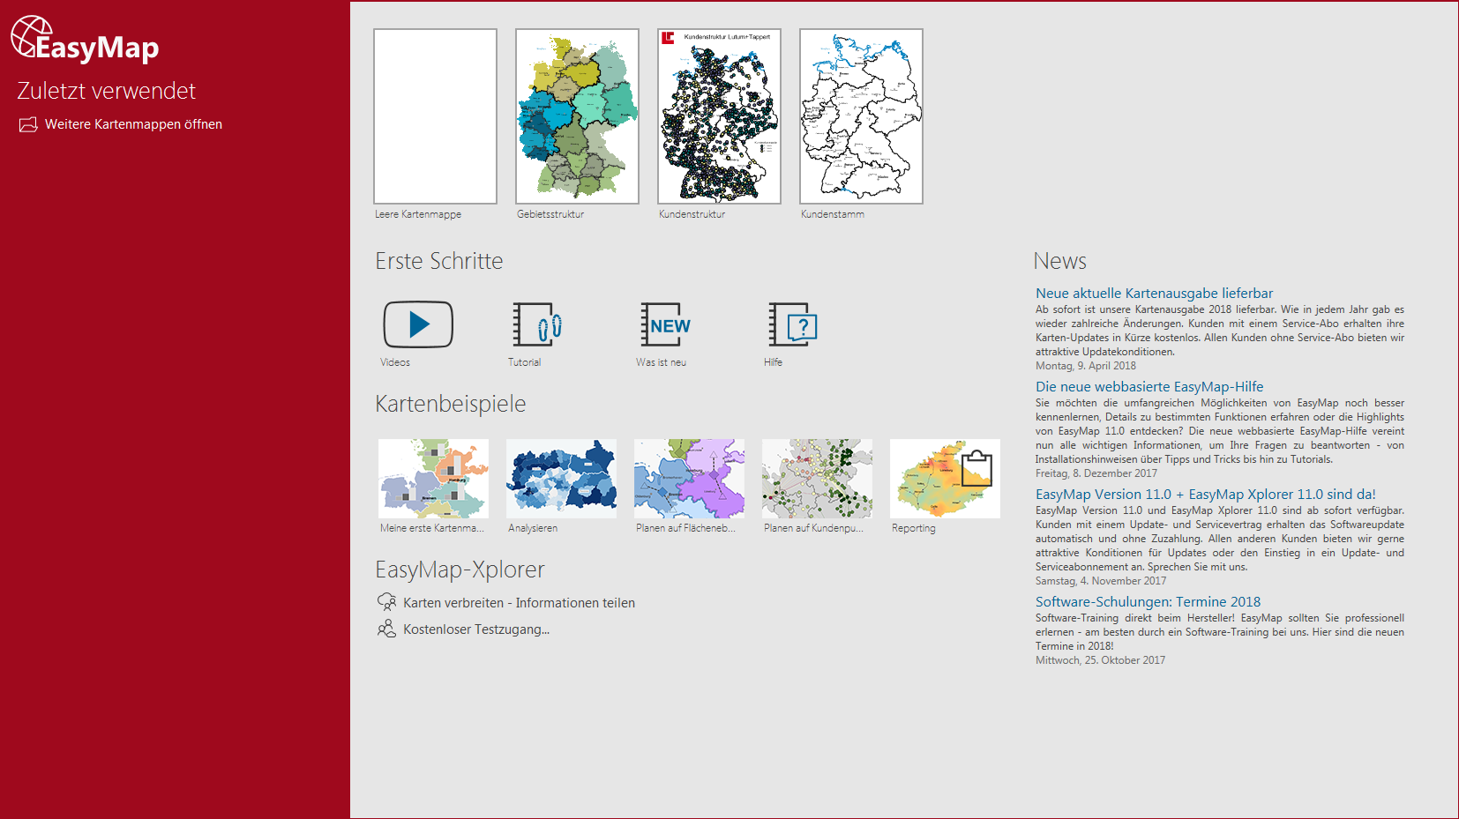Open news Neue aktuelle Kartenausgabe lieferbar
Viewport: 1459px width, 819px height.
(x=1154, y=294)
